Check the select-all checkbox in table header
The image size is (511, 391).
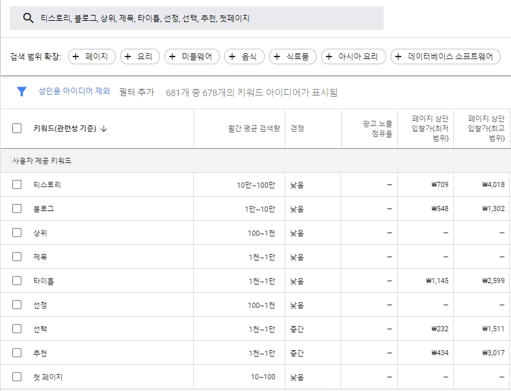[x=17, y=128]
